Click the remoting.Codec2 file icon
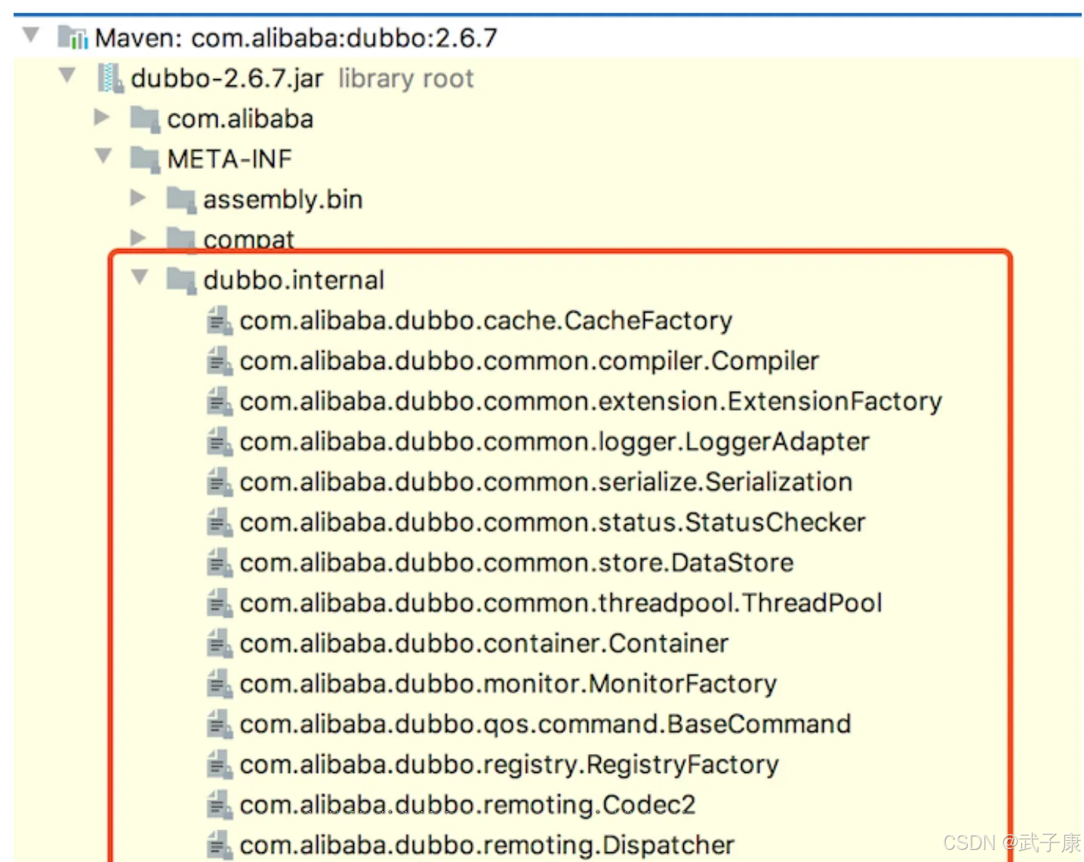 click(x=219, y=805)
